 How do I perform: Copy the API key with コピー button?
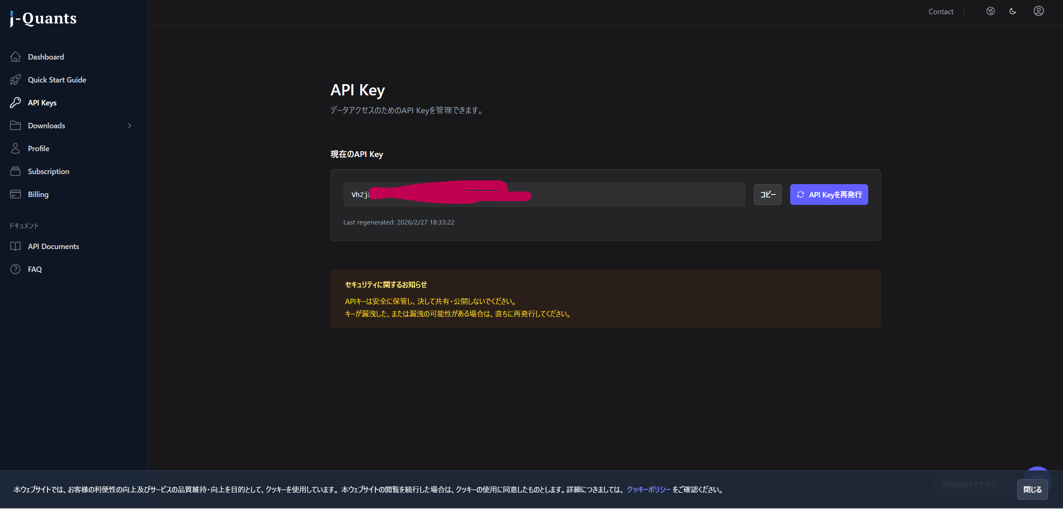tap(768, 195)
